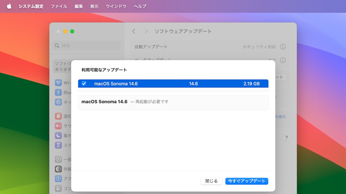
Task: Open the ウインドウ menu
Action: (116, 6)
